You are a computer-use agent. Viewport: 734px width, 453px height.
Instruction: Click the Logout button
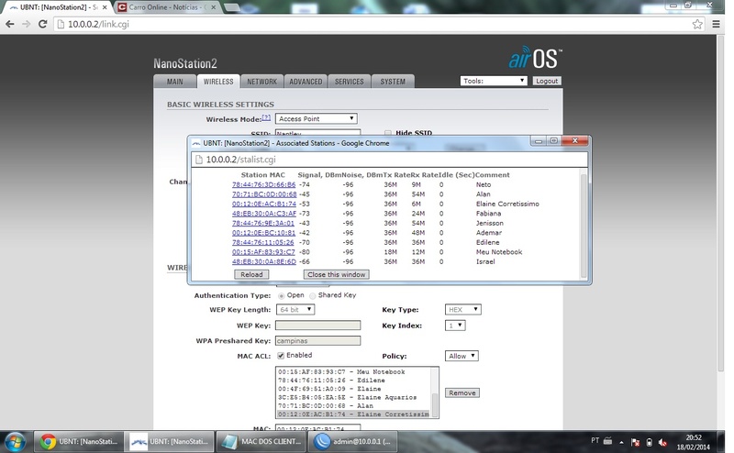[x=547, y=81]
